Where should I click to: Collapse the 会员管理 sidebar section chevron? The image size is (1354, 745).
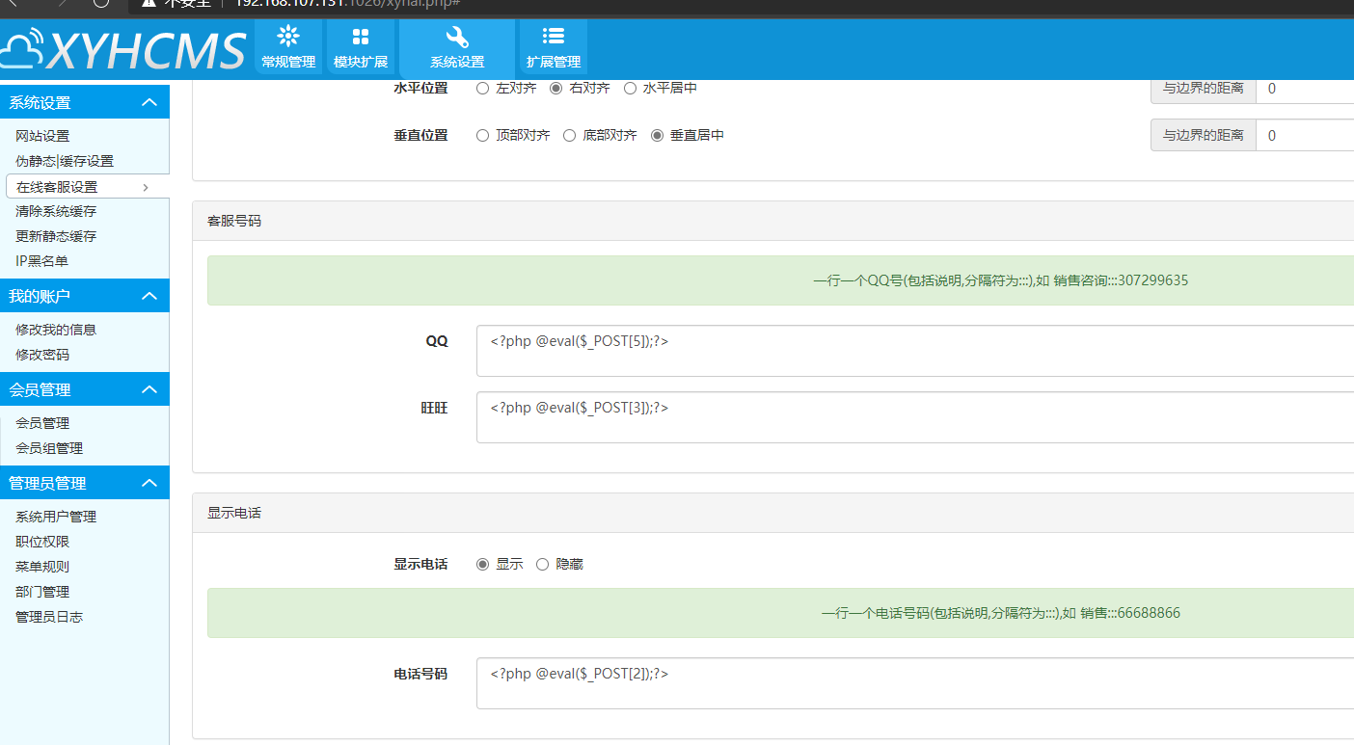pos(149,389)
